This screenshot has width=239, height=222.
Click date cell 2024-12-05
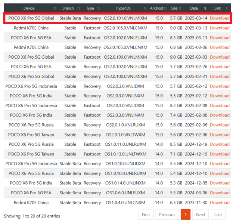pos(196,183)
